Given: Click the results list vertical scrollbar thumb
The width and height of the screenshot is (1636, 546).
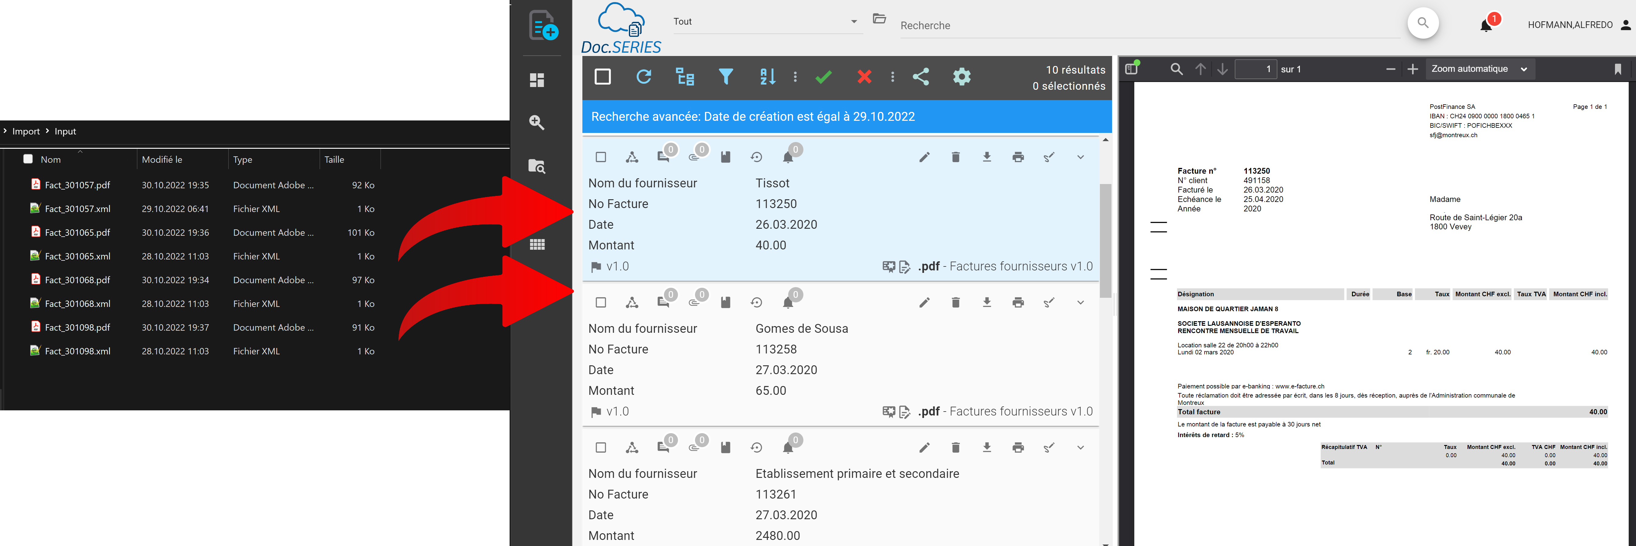Looking at the screenshot, I should (1106, 241).
